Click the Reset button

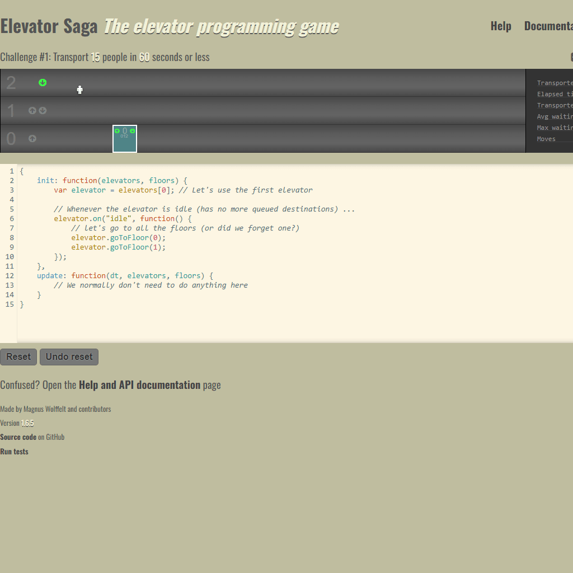pyautogui.click(x=18, y=356)
